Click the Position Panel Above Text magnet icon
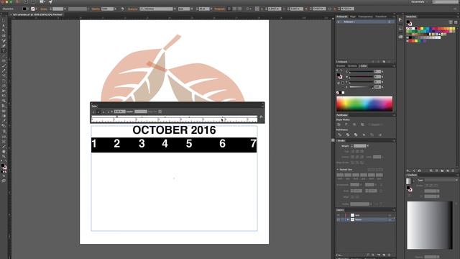The width and height of the screenshot is (460, 259). click(x=261, y=117)
